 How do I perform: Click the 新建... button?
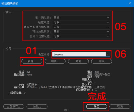(32, 61)
